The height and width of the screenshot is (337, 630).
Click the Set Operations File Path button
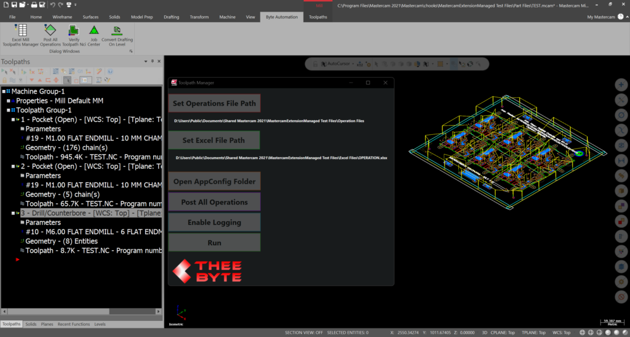214,104
